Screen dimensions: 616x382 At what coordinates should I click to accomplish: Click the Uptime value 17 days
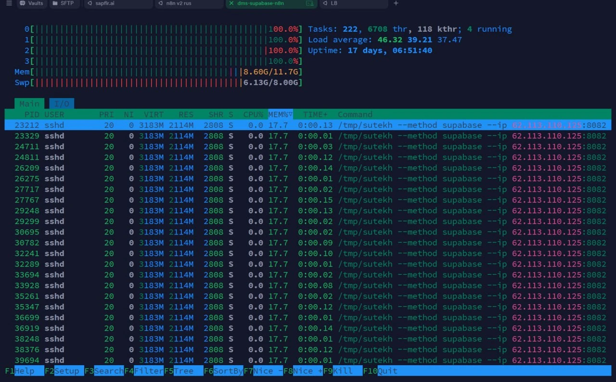click(368, 50)
